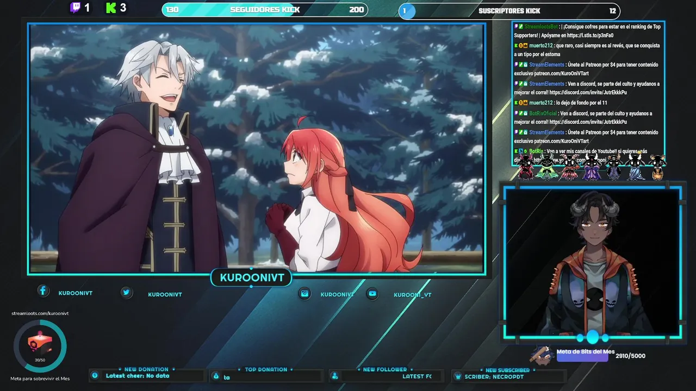Image resolution: width=696 pixels, height=391 pixels.
Task: Click the 'SCRIBER: NECROPDT' ticker text
Action: click(494, 376)
